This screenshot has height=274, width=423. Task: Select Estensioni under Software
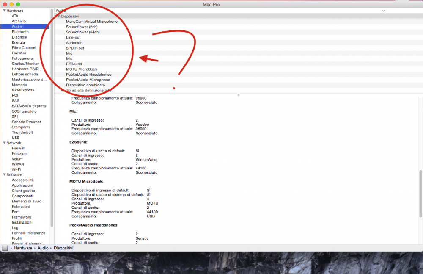21,206
